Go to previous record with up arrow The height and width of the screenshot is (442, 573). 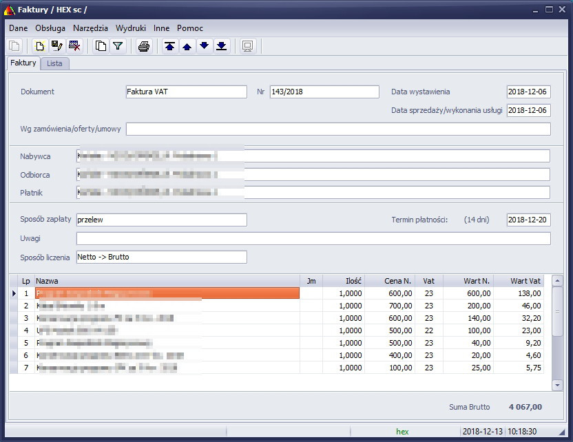point(187,46)
